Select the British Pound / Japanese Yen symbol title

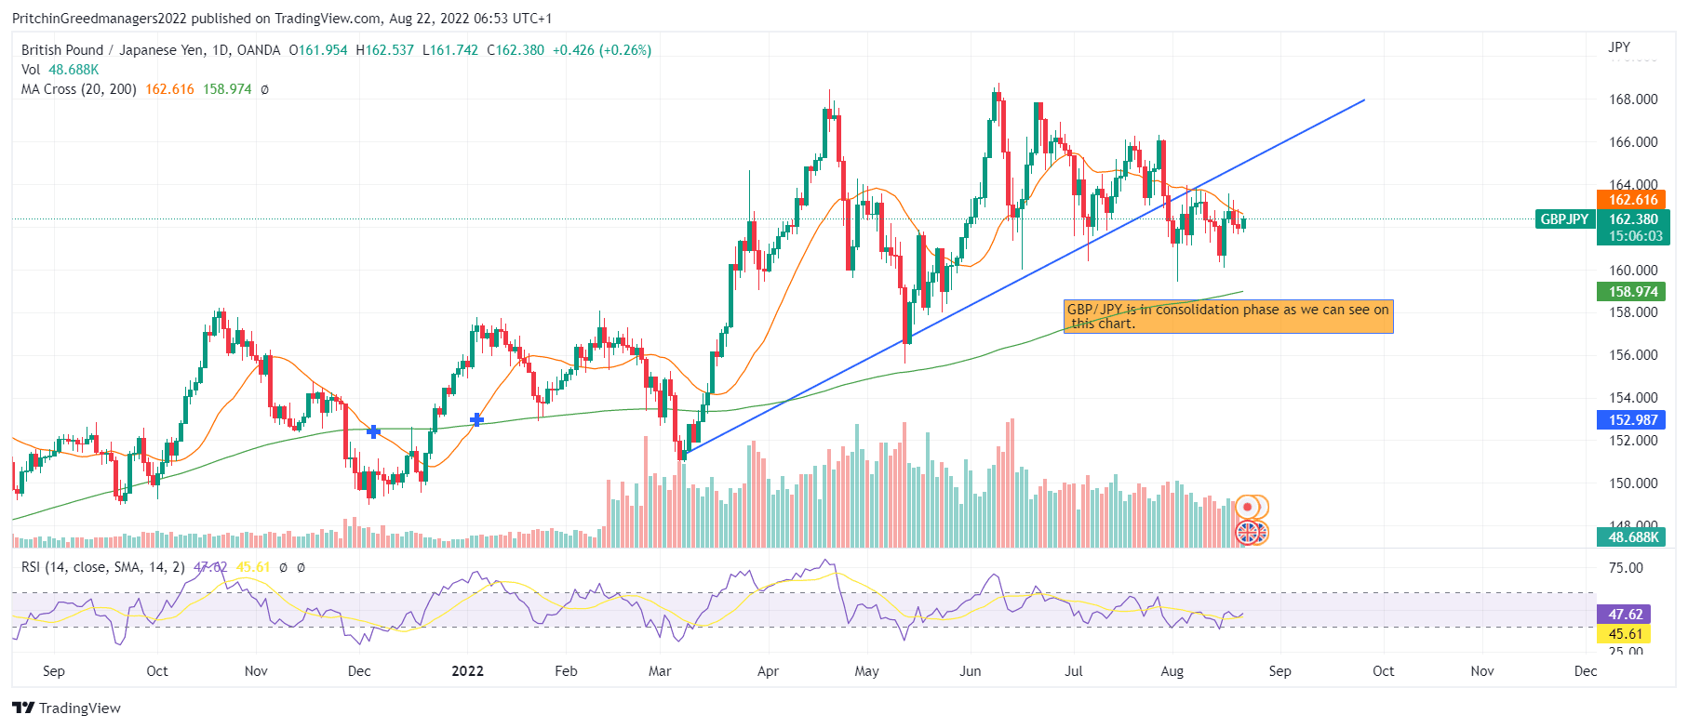coord(112,50)
